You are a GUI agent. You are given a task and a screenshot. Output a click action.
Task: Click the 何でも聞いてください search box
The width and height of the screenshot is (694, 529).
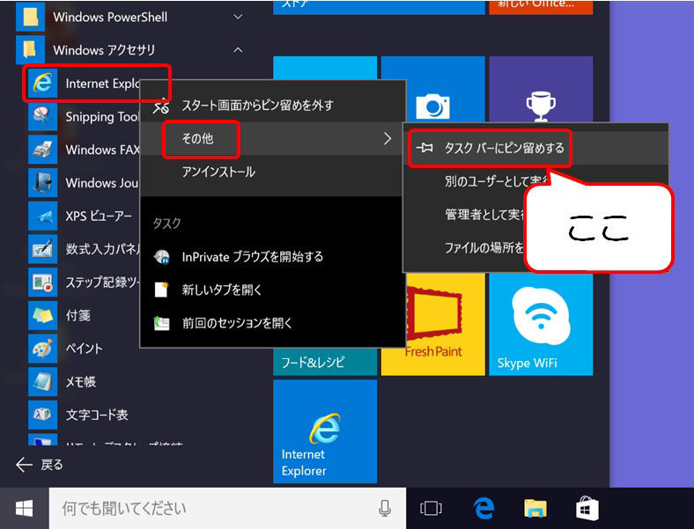(x=227, y=508)
